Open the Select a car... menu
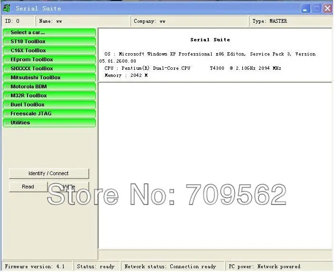 49,33
